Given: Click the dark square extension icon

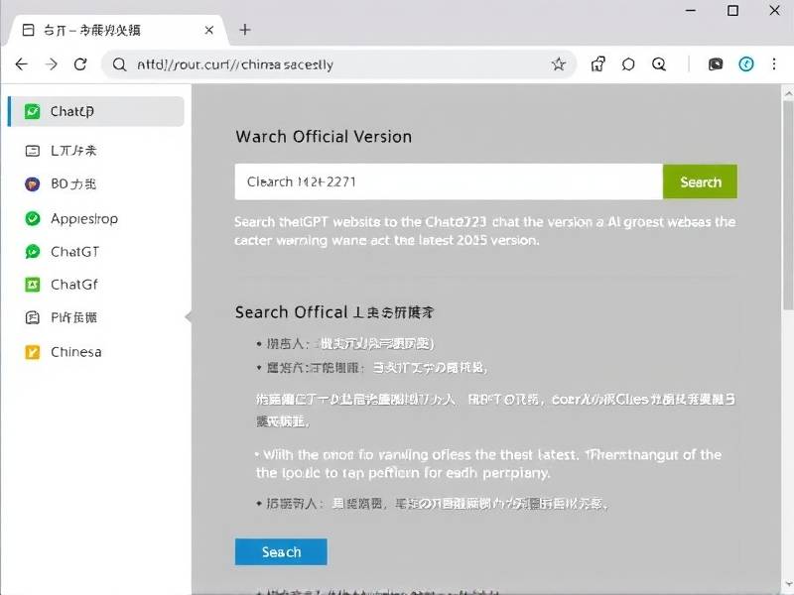Looking at the screenshot, I should 716,64.
